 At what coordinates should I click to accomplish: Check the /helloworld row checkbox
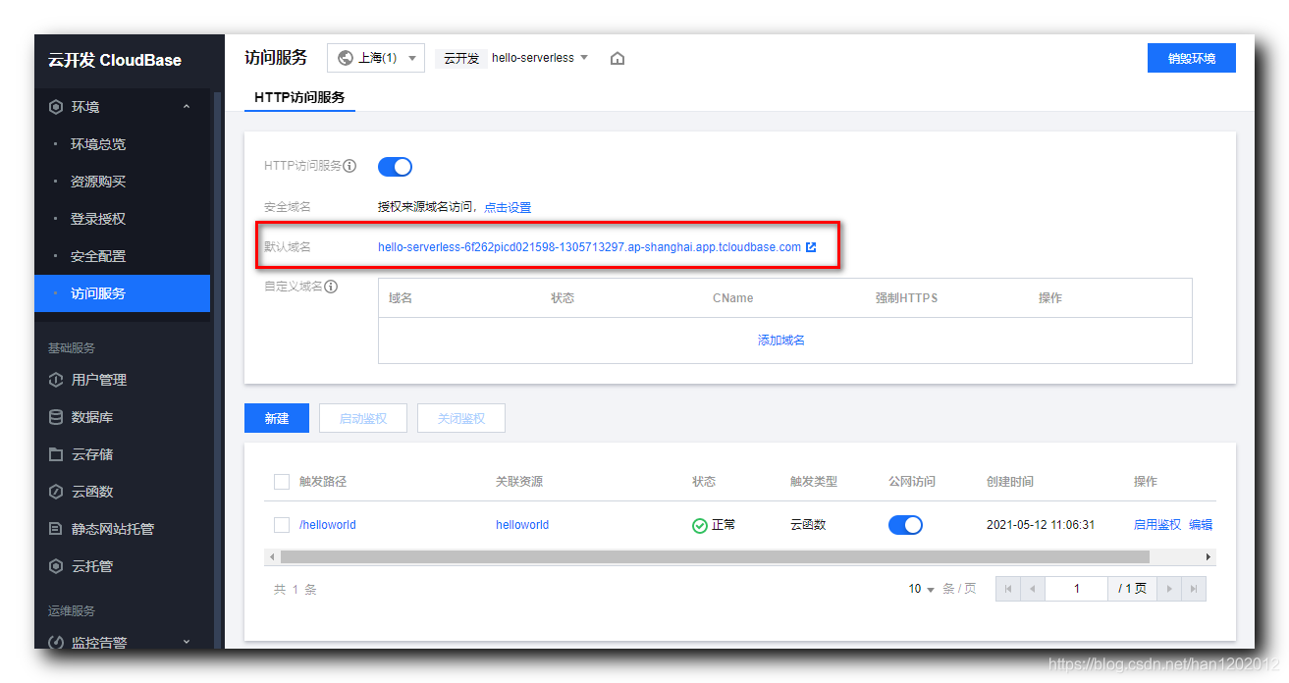click(282, 525)
